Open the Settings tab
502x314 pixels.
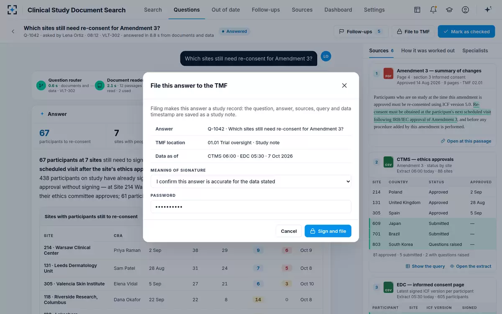click(374, 10)
